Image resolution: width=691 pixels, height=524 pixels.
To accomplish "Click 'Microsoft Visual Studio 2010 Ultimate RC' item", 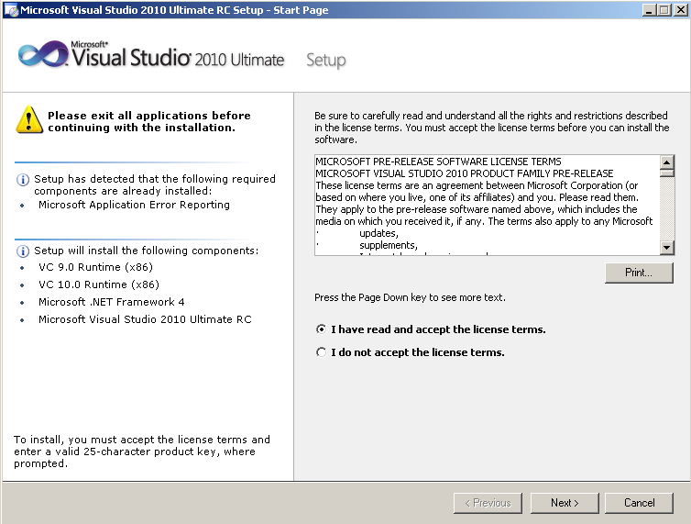I will pos(145,319).
